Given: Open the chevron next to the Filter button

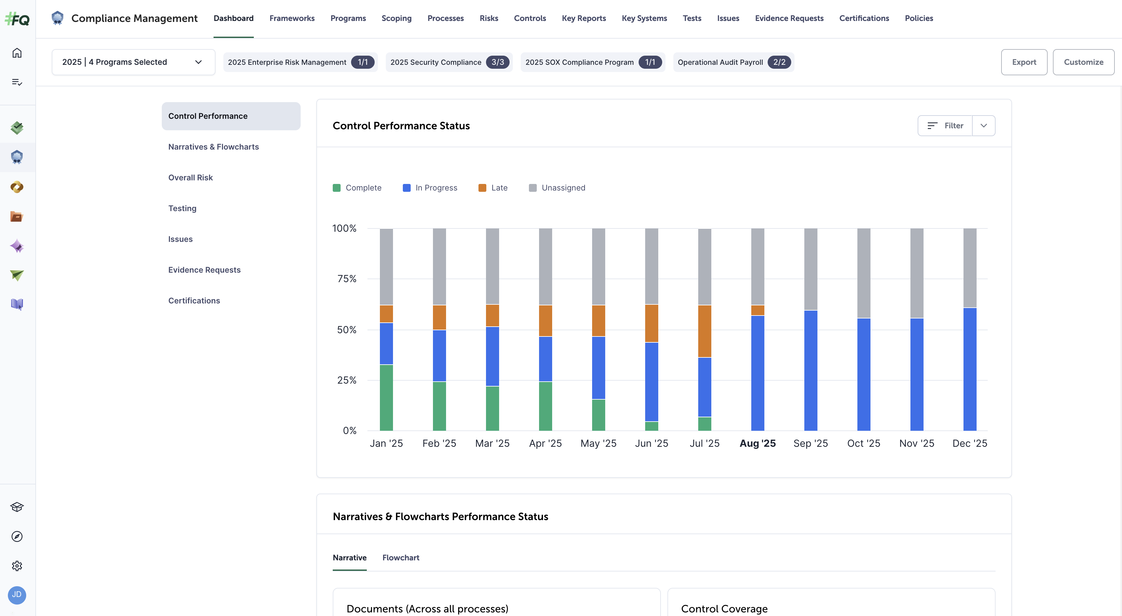Looking at the screenshot, I should (x=983, y=125).
